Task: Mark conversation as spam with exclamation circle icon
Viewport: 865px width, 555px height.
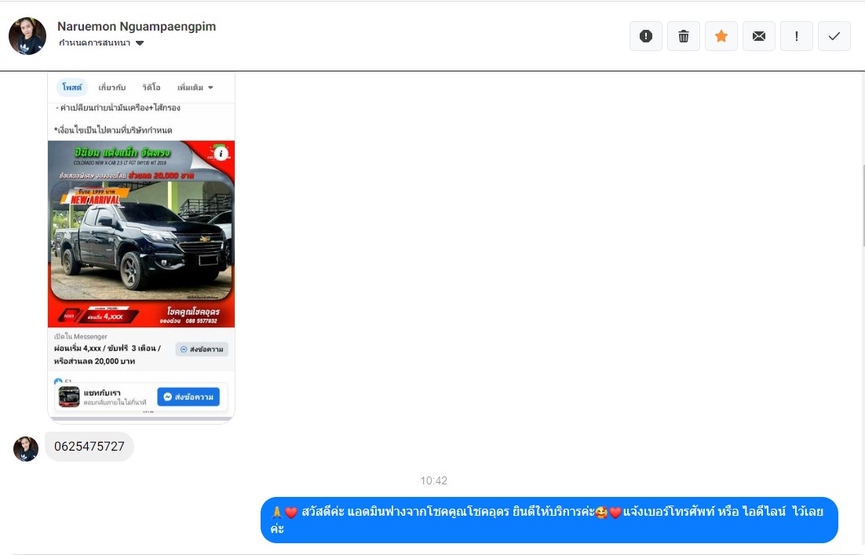Action: [645, 36]
